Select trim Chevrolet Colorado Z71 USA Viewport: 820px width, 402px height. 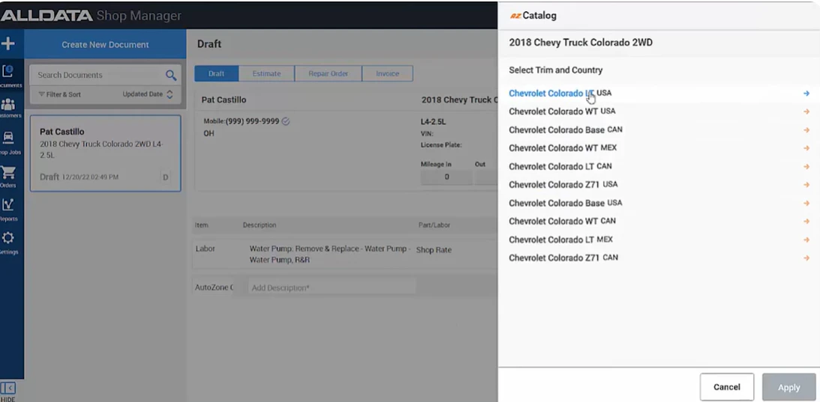pyautogui.click(x=563, y=185)
